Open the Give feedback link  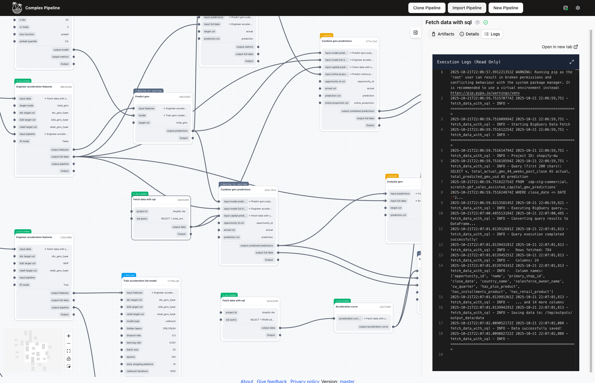click(x=271, y=381)
